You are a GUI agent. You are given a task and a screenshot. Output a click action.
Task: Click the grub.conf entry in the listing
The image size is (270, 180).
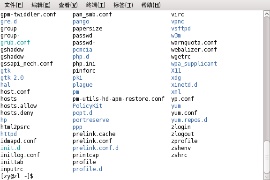[15, 43]
